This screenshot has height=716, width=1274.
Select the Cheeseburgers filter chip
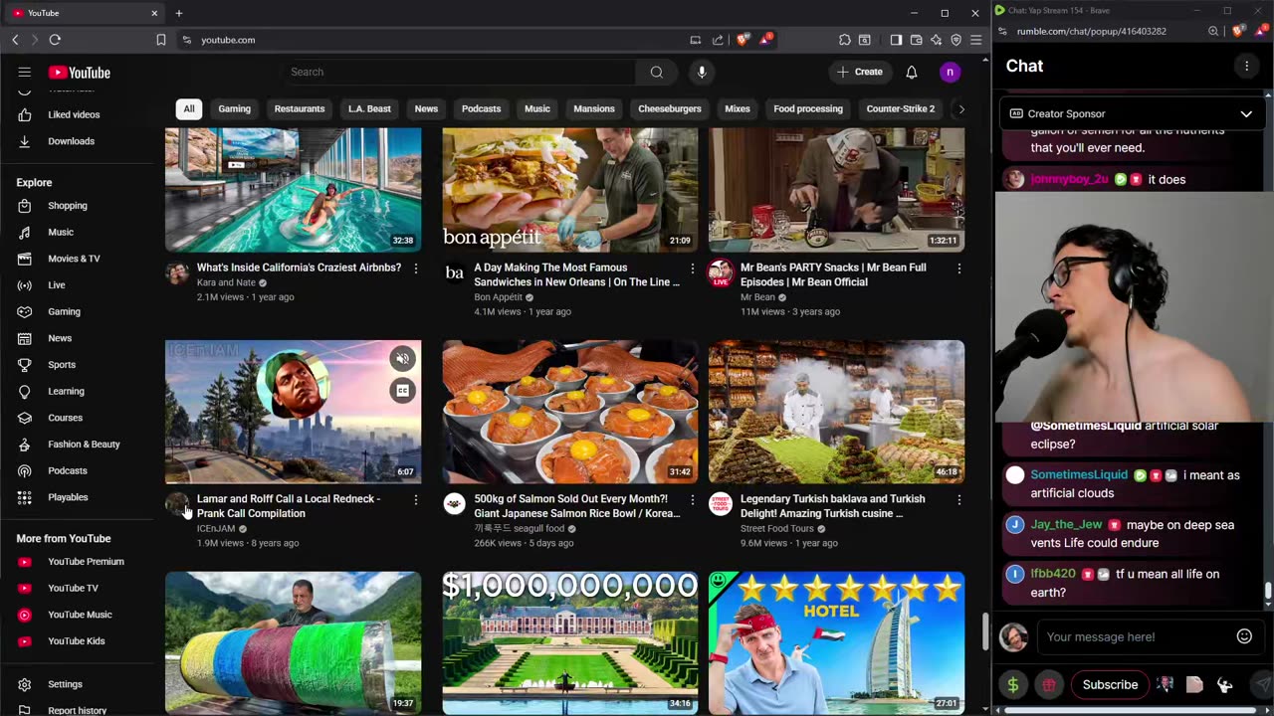pyautogui.click(x=670, y=108)
